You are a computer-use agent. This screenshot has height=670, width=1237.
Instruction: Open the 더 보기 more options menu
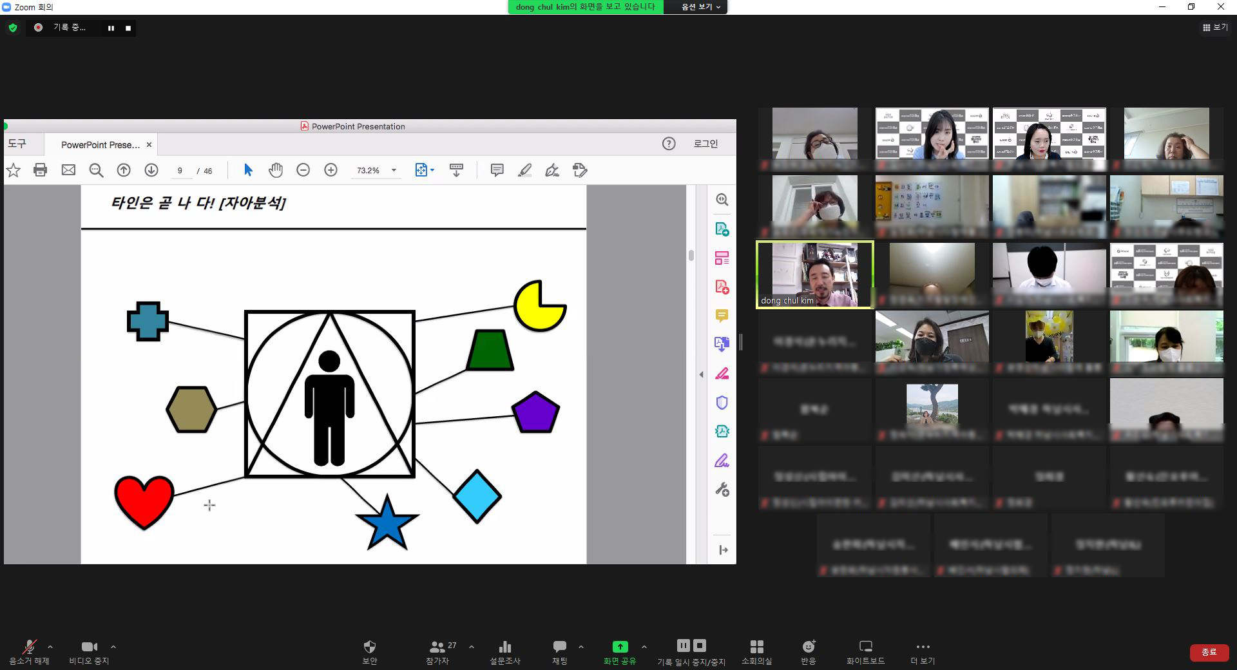click(x=923, y=651)
